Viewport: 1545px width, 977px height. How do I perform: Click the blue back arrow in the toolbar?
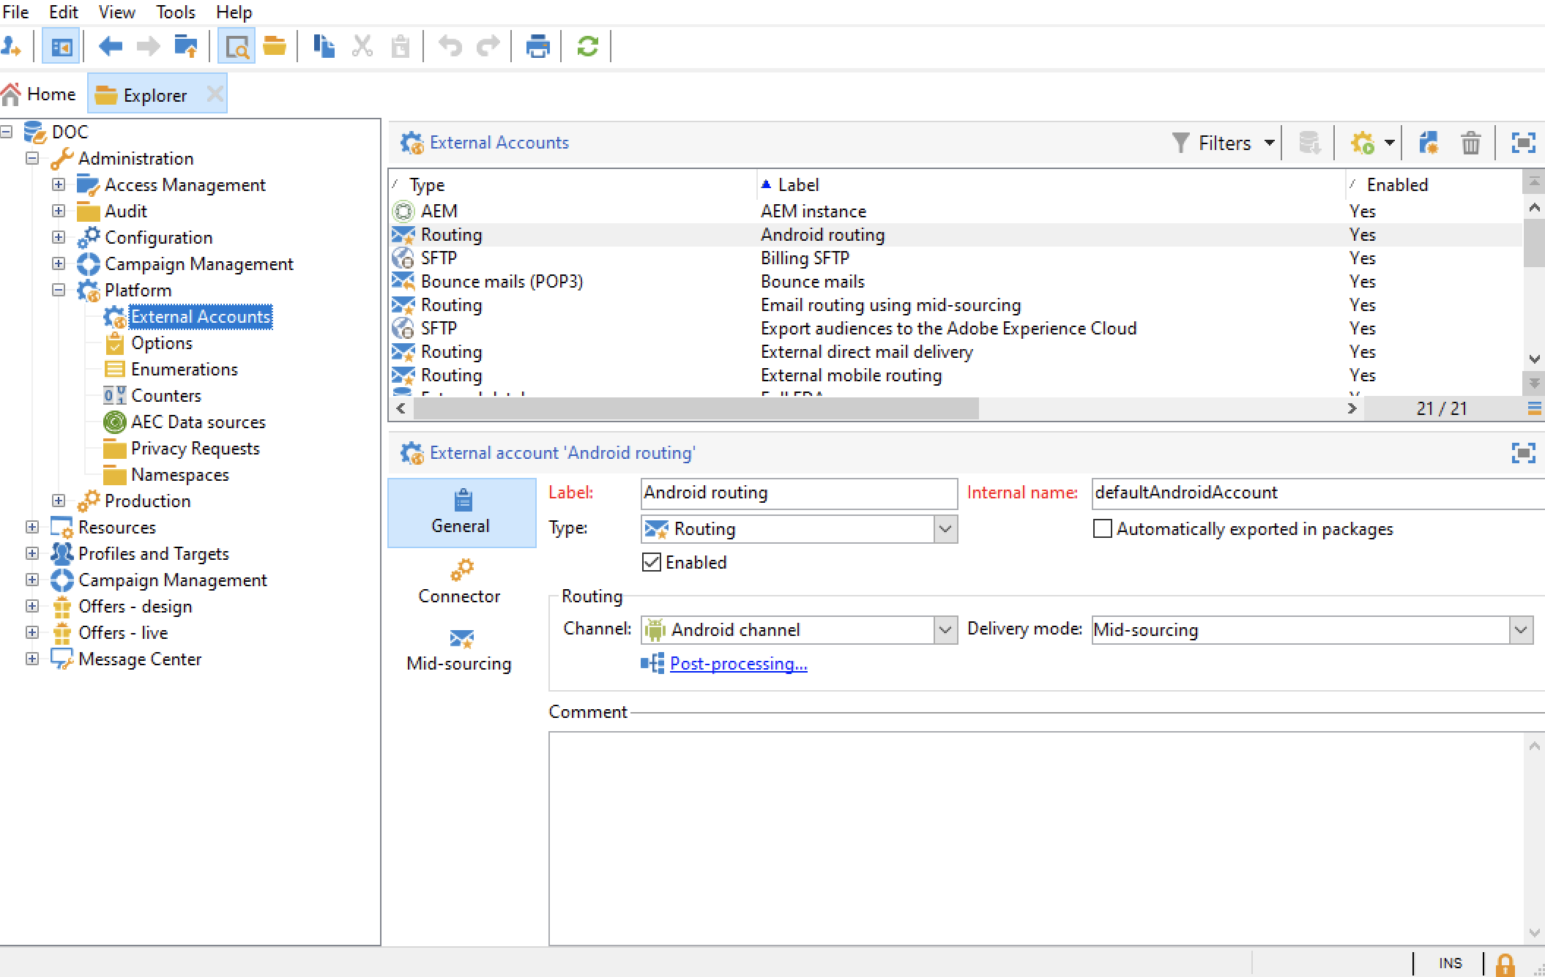tap(110, 47)
